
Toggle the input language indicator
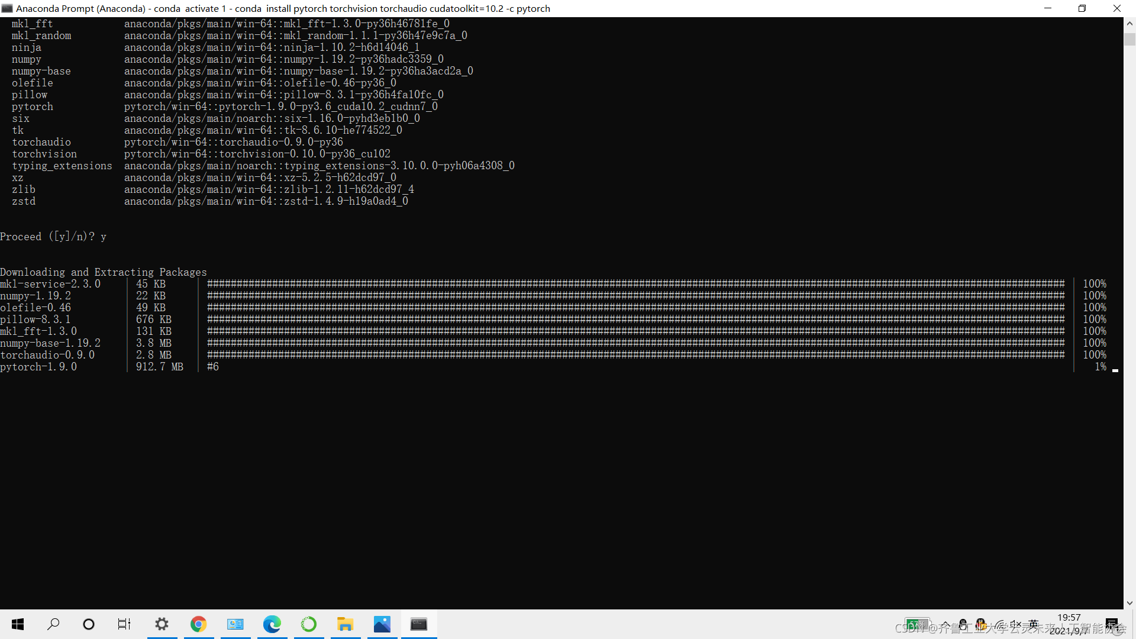(1034, 624)
